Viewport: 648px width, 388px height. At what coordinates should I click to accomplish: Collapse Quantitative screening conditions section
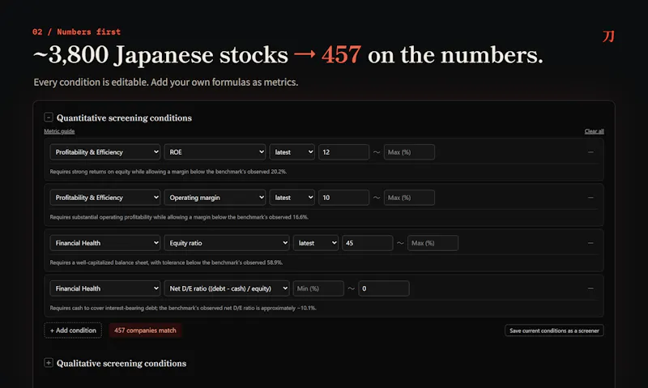49,117
